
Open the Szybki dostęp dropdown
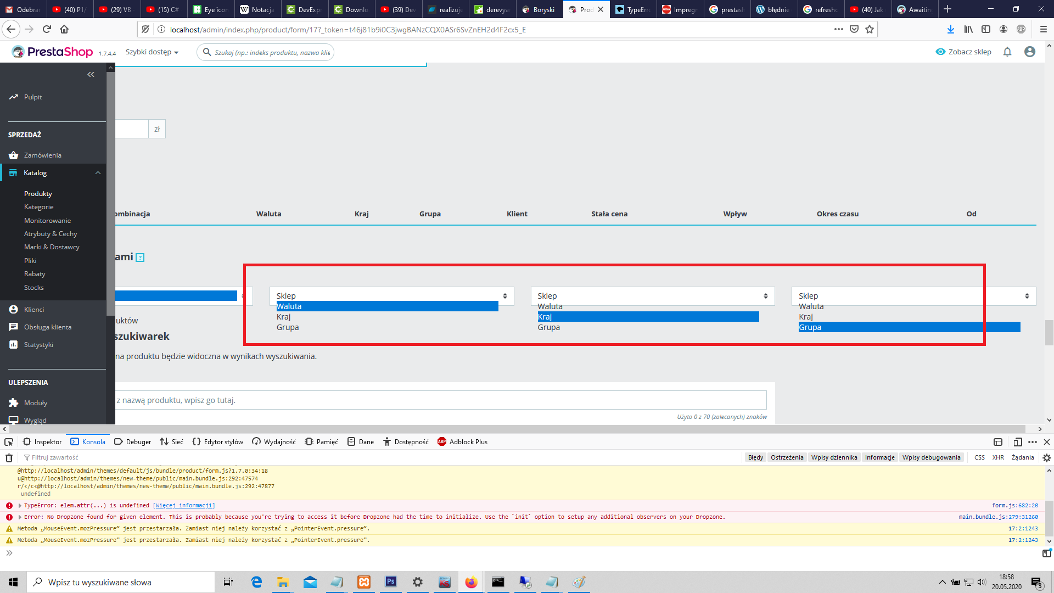coord(152,52)
